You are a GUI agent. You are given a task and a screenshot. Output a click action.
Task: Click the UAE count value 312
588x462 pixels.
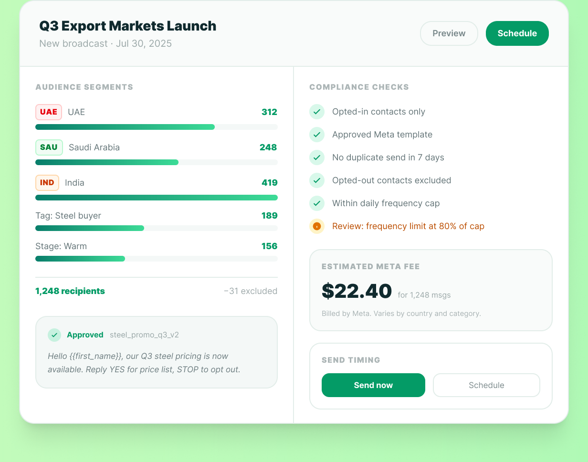point(269,112)
